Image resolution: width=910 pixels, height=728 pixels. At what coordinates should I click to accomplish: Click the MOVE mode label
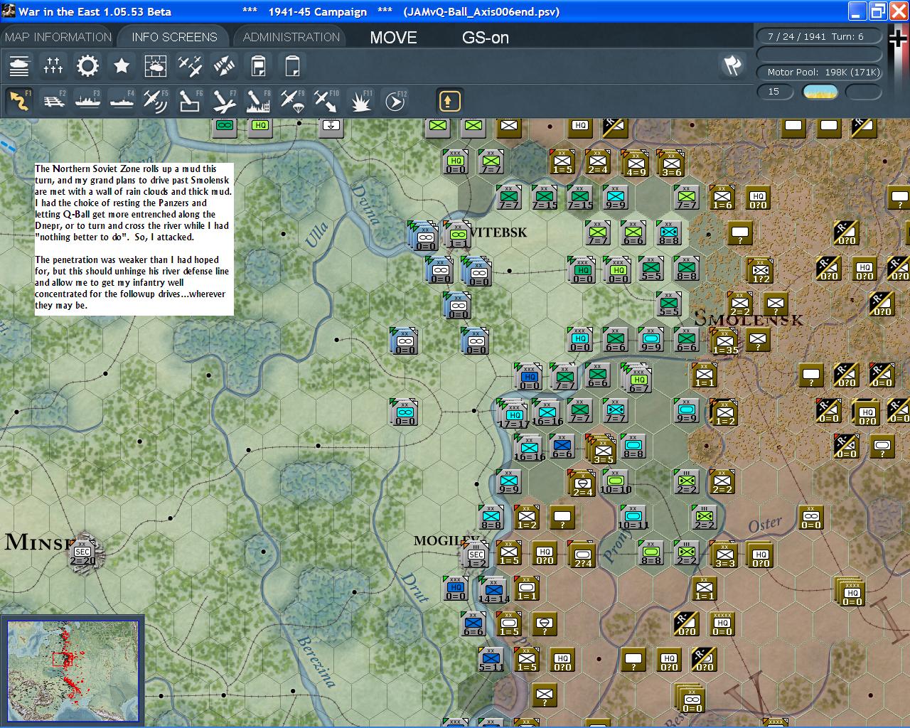tap(393, 38)
